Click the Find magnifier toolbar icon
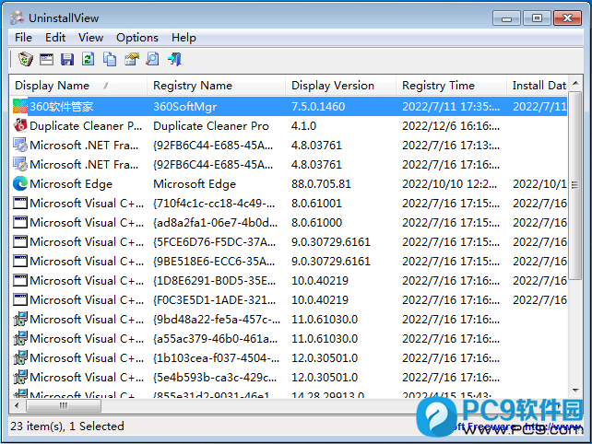 click(152, 59)
